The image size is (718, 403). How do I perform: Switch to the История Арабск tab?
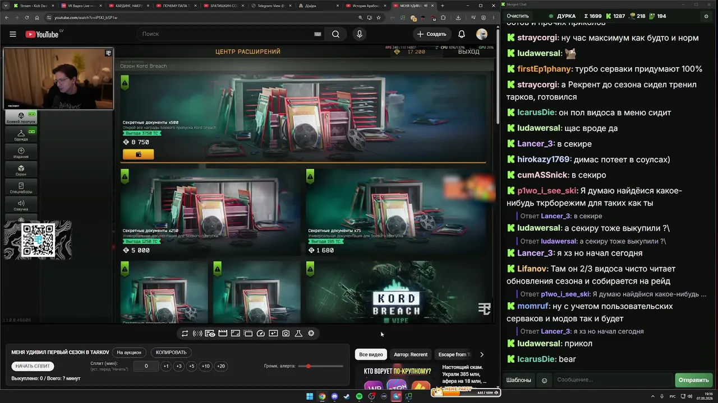click(x=367, y=5)
